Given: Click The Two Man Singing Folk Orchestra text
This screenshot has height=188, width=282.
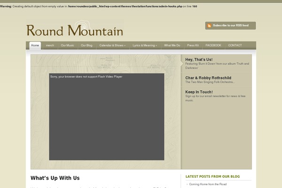Looking at the screenshot, I should point(210,82).
